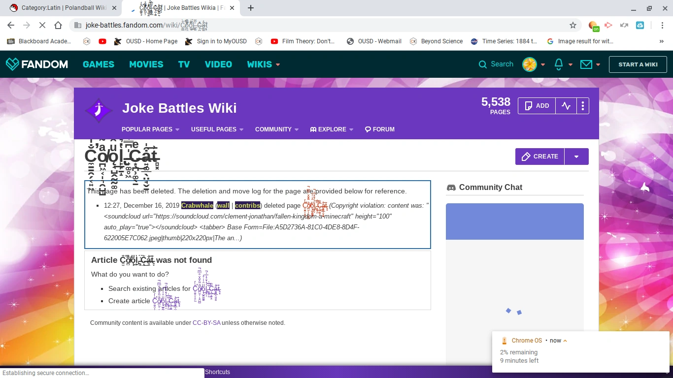Expand POPULAR PAGES menu
673x378 pixels.
[x=150, y=129]
